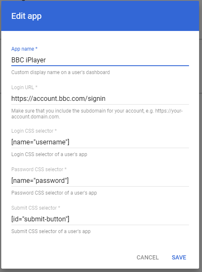Select the Login CSS selector text box

pos(100,142)
